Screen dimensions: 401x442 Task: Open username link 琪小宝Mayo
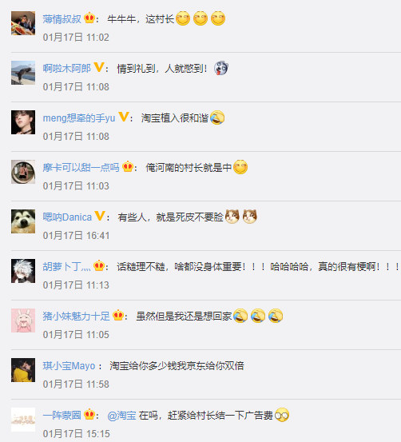[69, 366]
